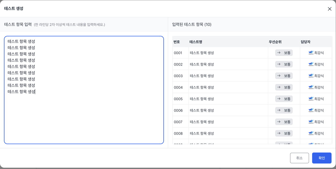Click assignee 최강식 avatar icon in row 0001
This screenshot has height=169, width=336.
(x=311, y=53)
